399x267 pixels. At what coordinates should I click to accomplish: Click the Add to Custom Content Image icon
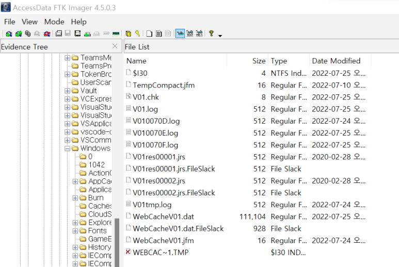[87, 34]
